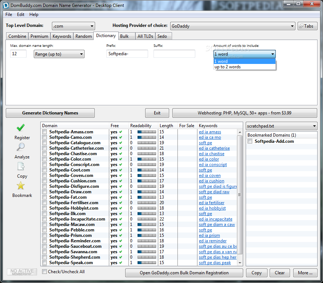Tick the checkbox for Softpedia-Amass.com
This screenshot has width=323, height=283.
45,132
